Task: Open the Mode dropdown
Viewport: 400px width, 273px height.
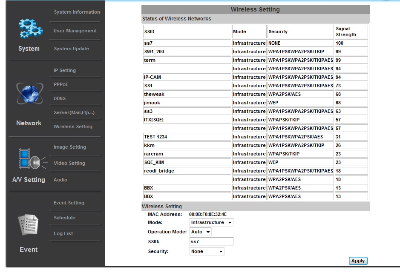Action: [x=211, y=223]
